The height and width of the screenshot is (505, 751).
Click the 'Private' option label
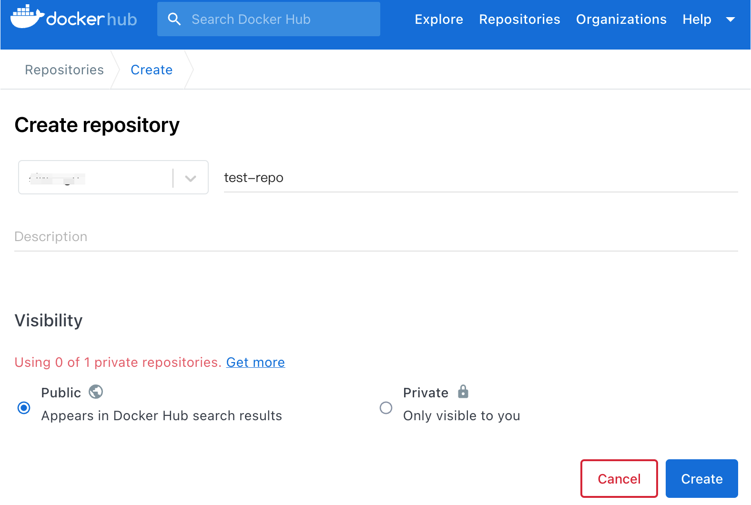(426, 393)
